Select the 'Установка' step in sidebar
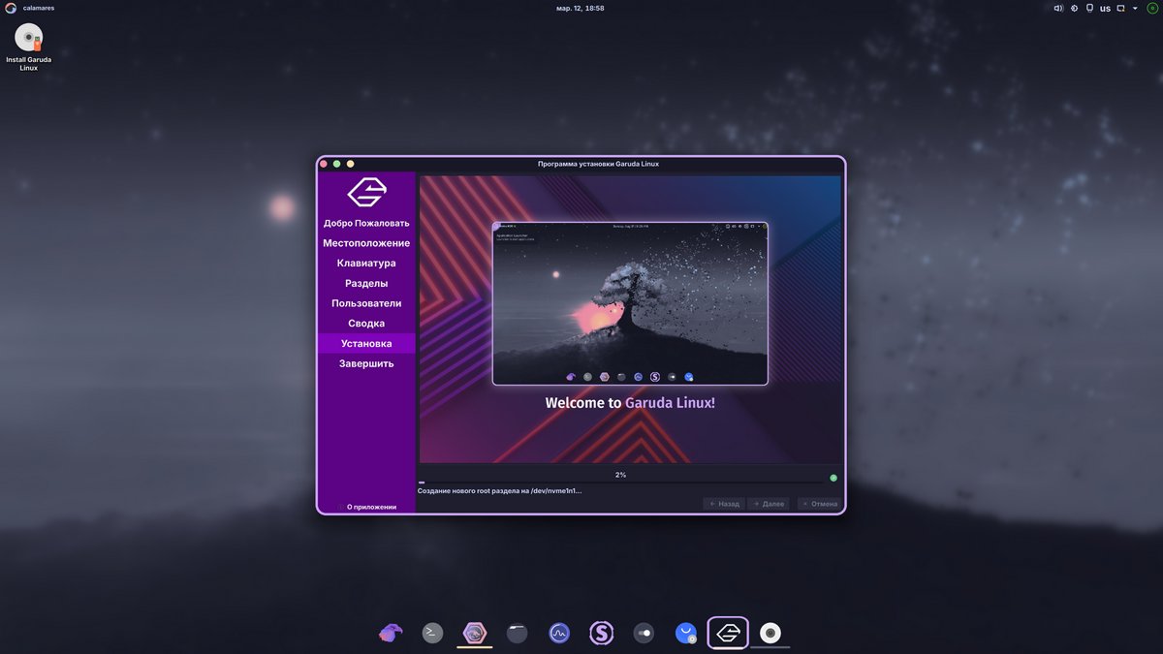The width and height of the screenshot is (1163, 654). (366, 343)
